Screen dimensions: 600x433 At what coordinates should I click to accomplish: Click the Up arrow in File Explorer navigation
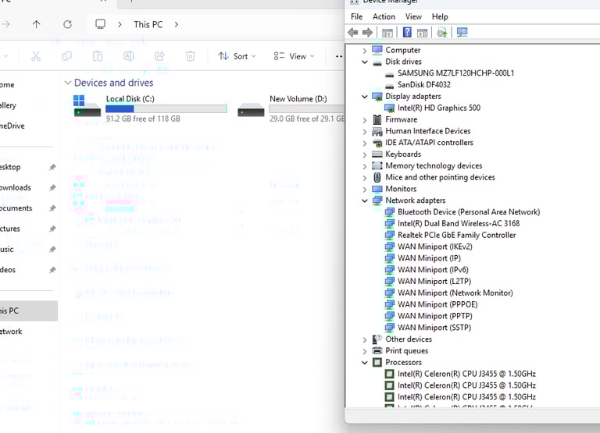(37, 24)
